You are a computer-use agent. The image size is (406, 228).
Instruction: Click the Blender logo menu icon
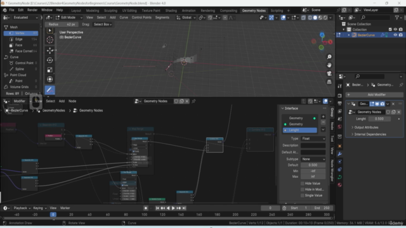pyautogui.click(x=4, y=10)
